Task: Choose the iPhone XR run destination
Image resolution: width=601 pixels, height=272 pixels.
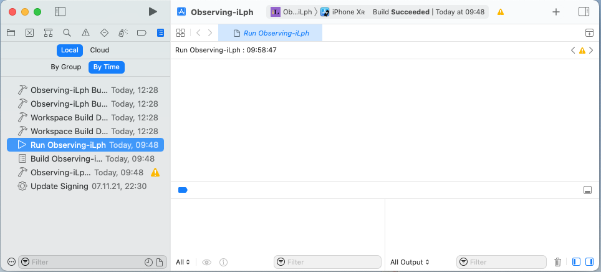Action: click(x=343, y=12)
